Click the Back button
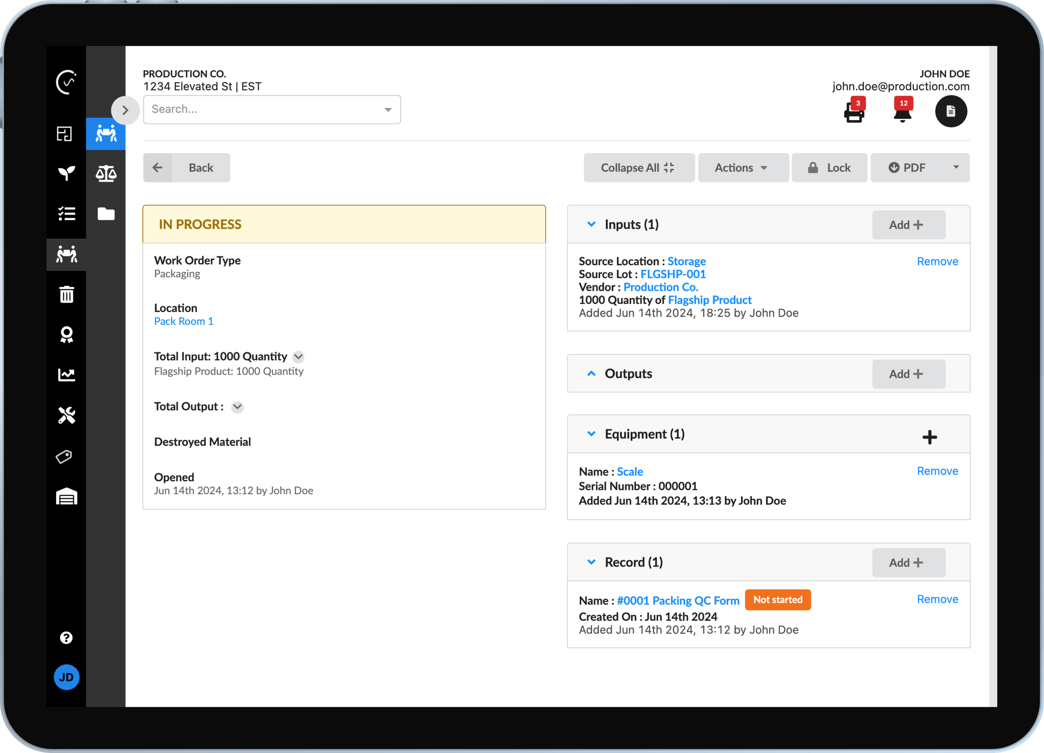This screenshot has width=1044, height=753. pos(186,167)
